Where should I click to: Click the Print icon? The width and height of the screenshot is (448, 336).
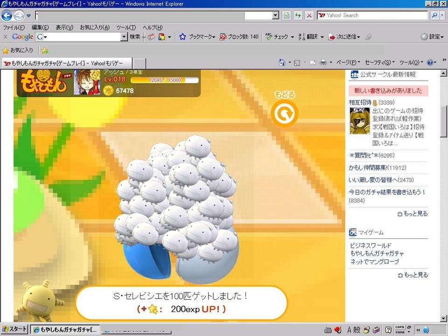tap(323, 63)
